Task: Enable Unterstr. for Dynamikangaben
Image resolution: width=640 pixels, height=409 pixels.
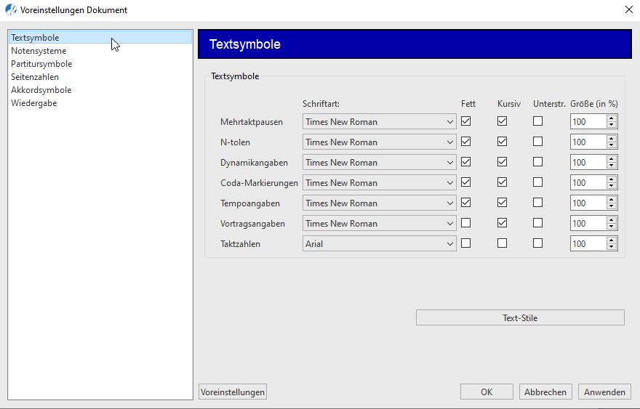Action: (x=537, y=162)
